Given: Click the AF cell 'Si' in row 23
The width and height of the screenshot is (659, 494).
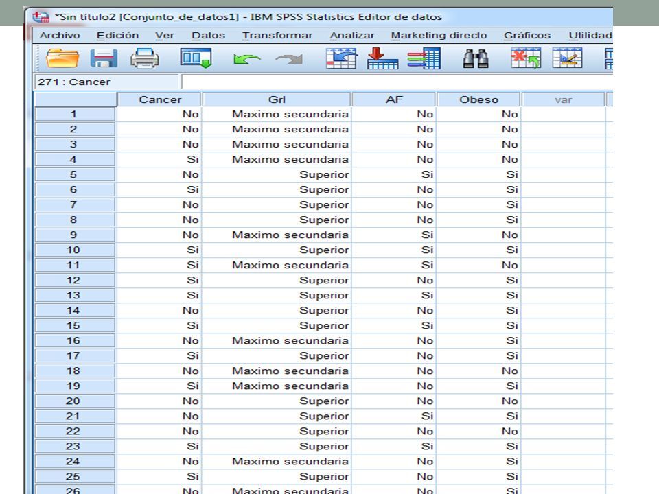Looking at the screenshot, I should click(x=394, y=447).
